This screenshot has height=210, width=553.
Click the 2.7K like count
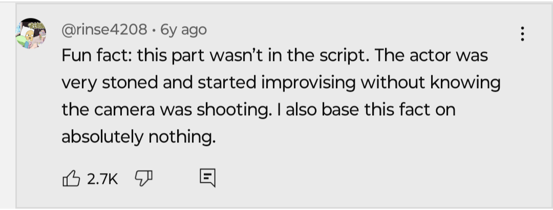(x=102, y=179)
